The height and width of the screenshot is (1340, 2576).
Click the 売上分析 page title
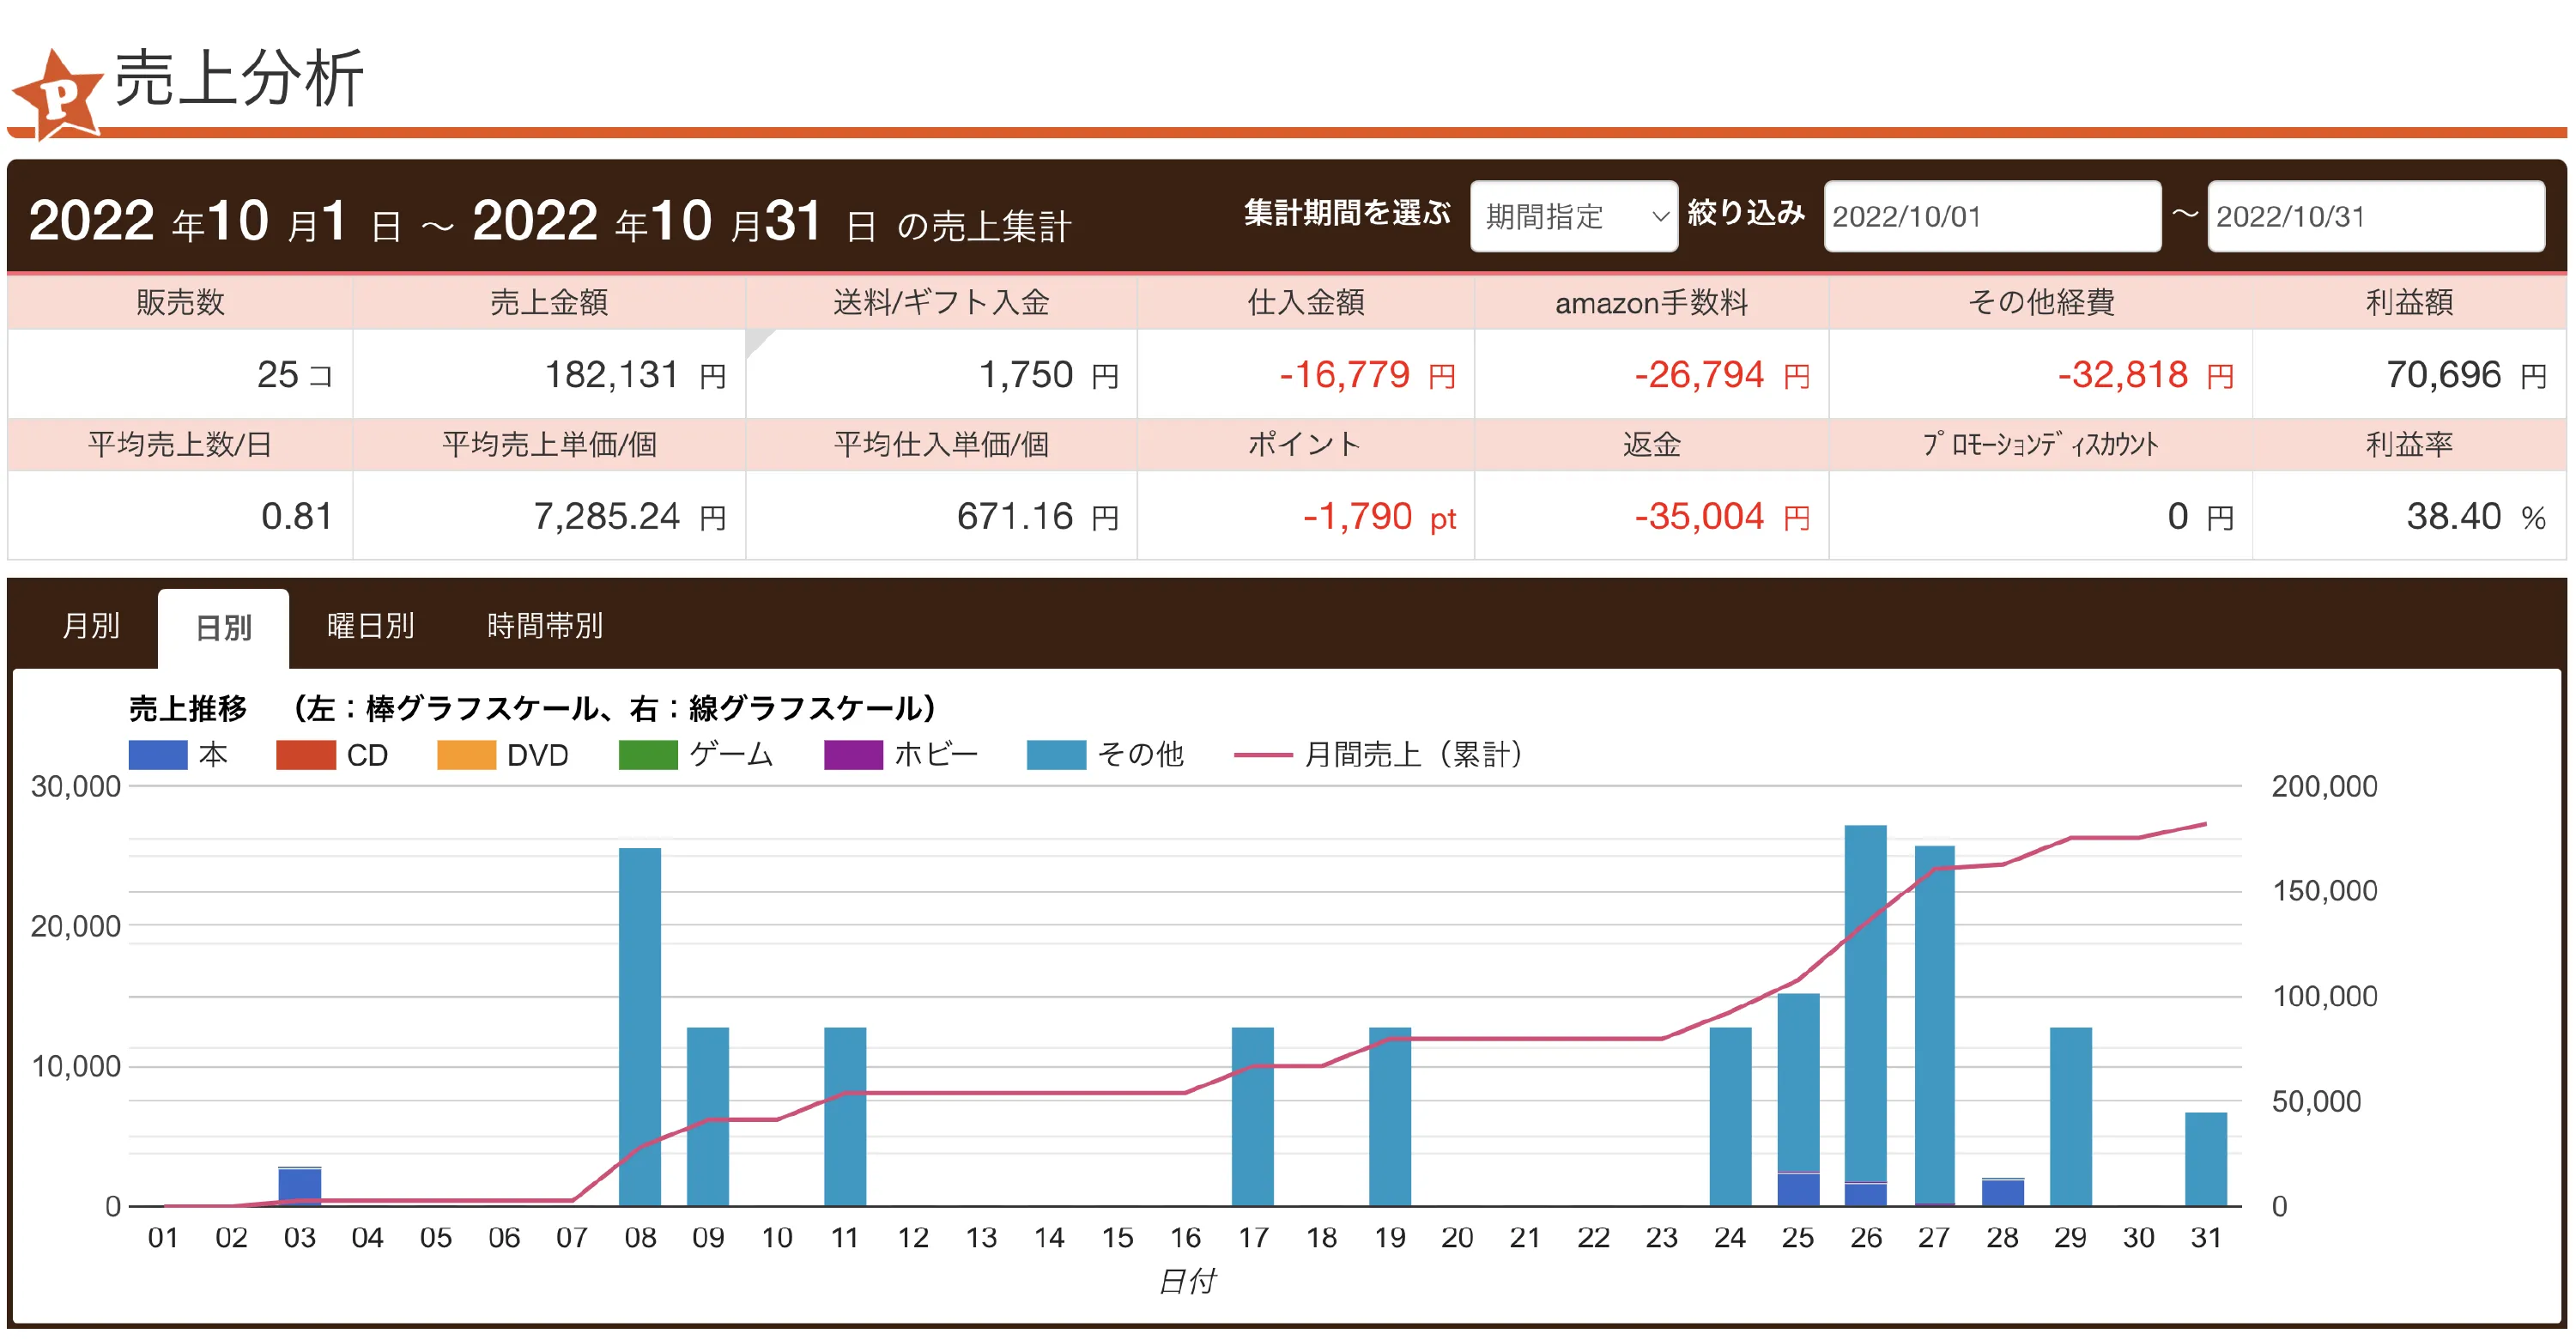[239, 78]
